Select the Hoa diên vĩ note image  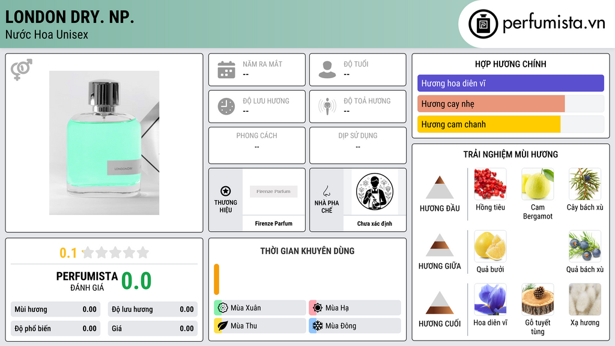(490, 300)
